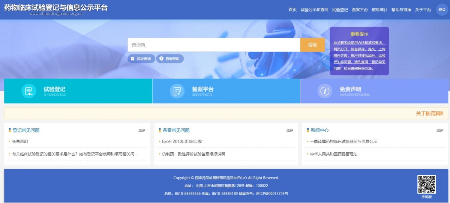450x203 pixels.
Task: Click 更多 in 新闻中心 section
Action: click(440, 130)
